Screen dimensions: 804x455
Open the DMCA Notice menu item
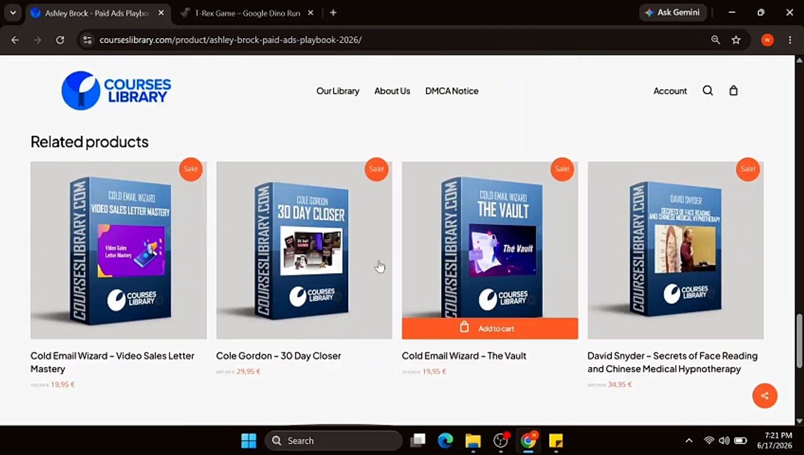coord(451,91)
